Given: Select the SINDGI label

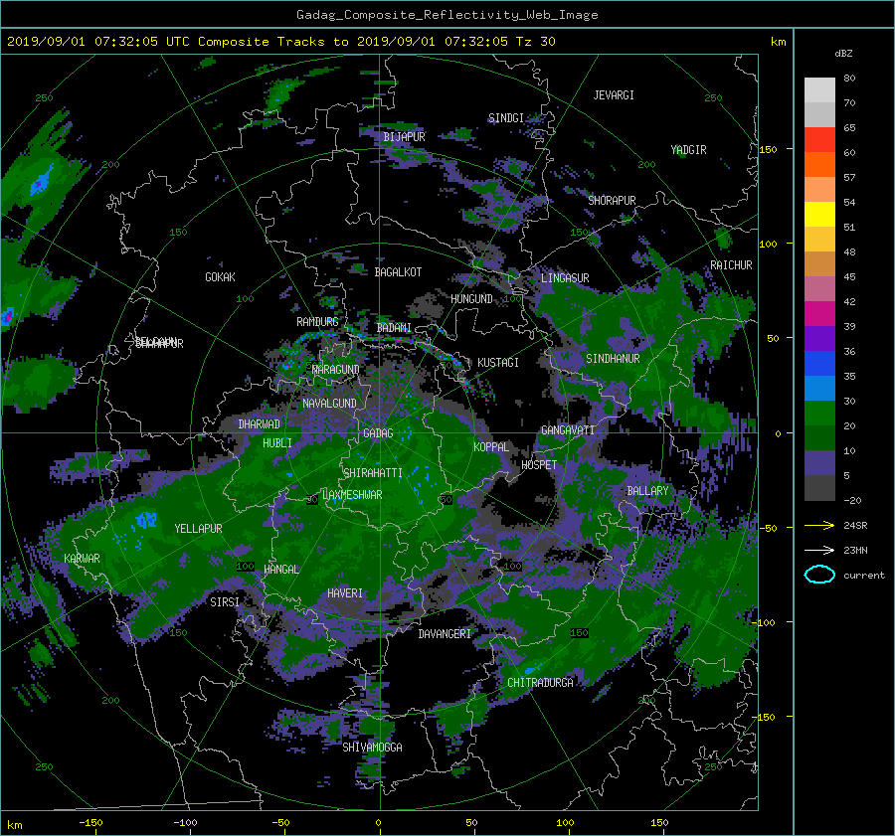Looking at the screenshot, I should point(506,118).
